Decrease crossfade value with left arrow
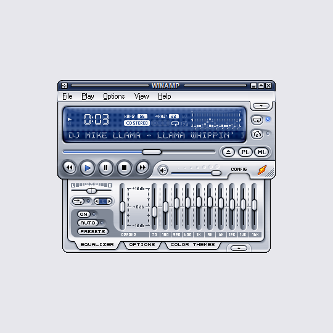This screenshot has height=333, width=333. point(97,201)
